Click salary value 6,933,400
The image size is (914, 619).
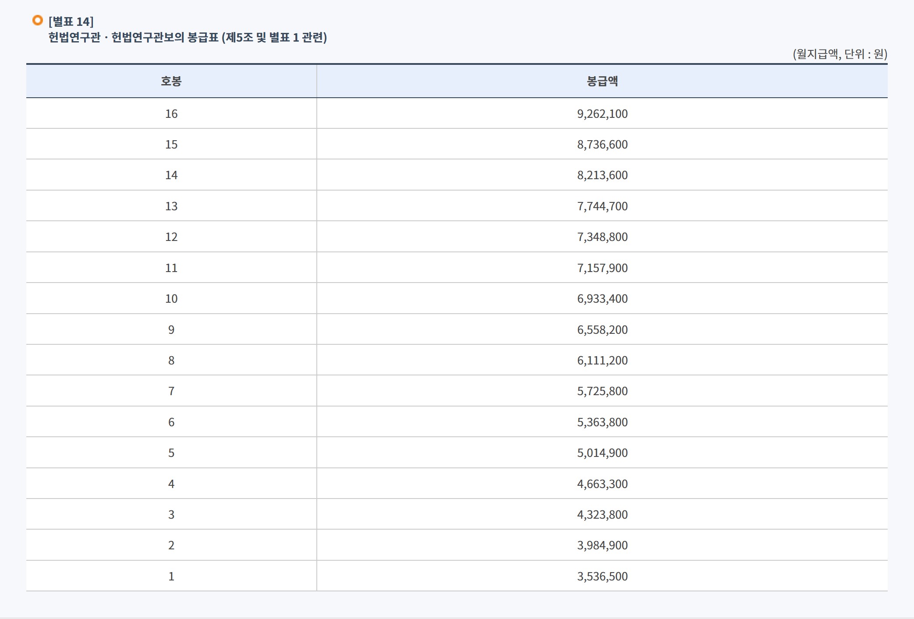click(602, 299)
